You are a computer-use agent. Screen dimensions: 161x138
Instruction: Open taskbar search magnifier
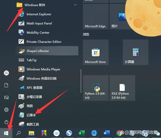[x=18, y=133]
